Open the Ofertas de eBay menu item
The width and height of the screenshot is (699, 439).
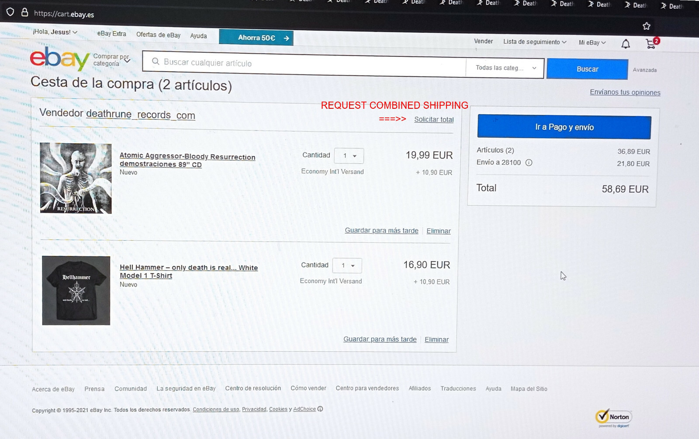click(158, 35)
